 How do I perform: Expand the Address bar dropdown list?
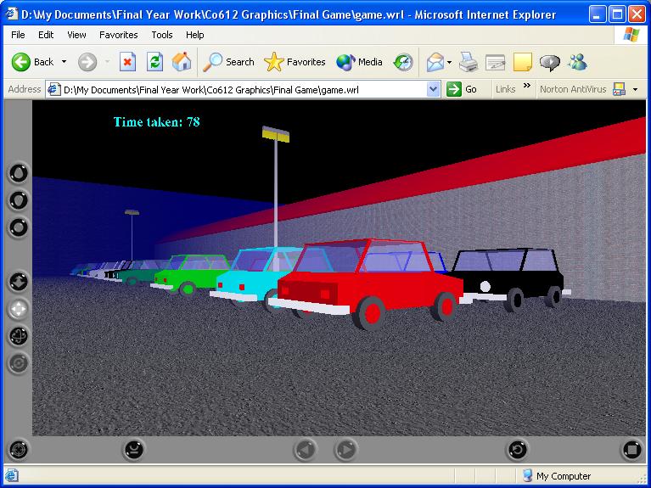[433, 89]
